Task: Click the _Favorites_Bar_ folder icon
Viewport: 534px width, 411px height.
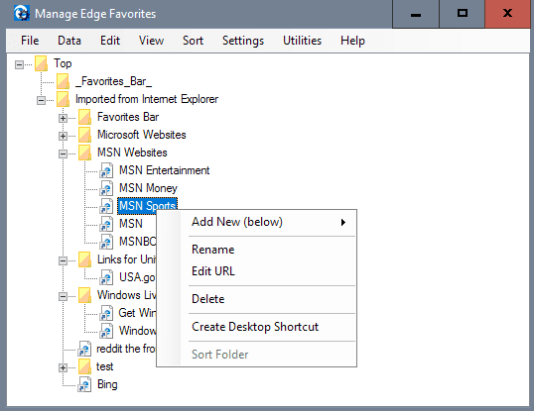Action: click(63, 81)
